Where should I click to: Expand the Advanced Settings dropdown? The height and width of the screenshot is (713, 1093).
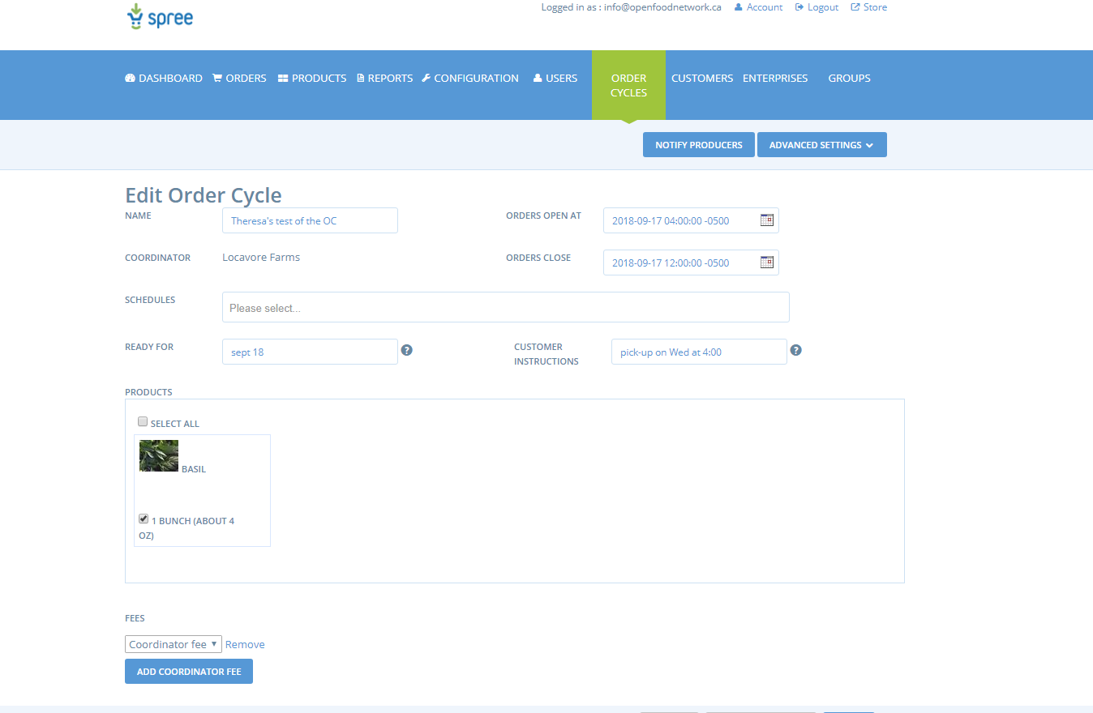[x=821, y=144]
